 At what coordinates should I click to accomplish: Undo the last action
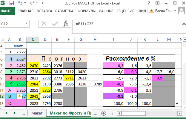pos(20,3)
